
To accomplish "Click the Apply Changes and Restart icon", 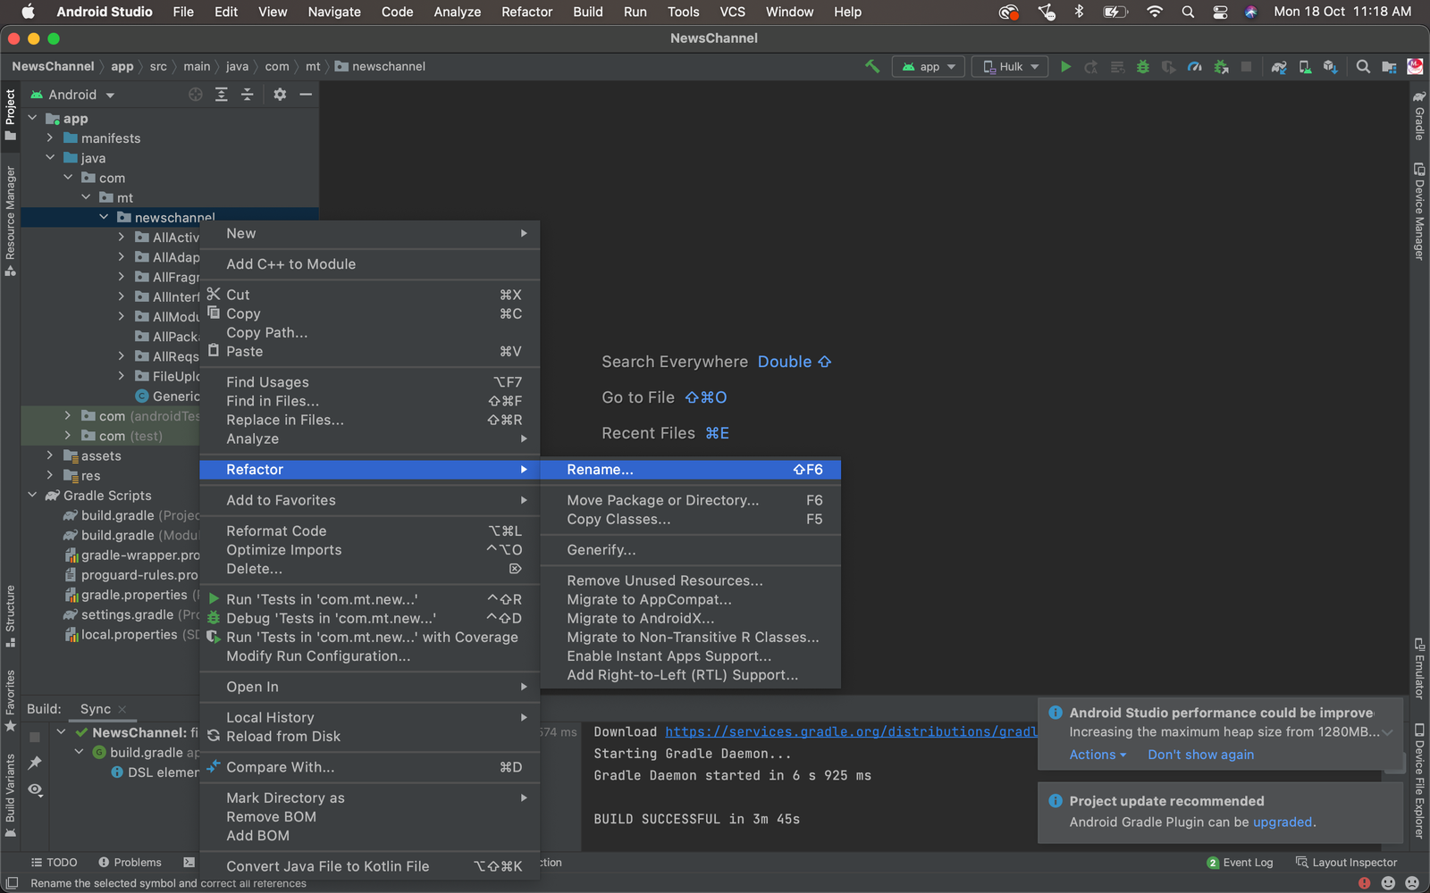I will [x=1091, y=67].
